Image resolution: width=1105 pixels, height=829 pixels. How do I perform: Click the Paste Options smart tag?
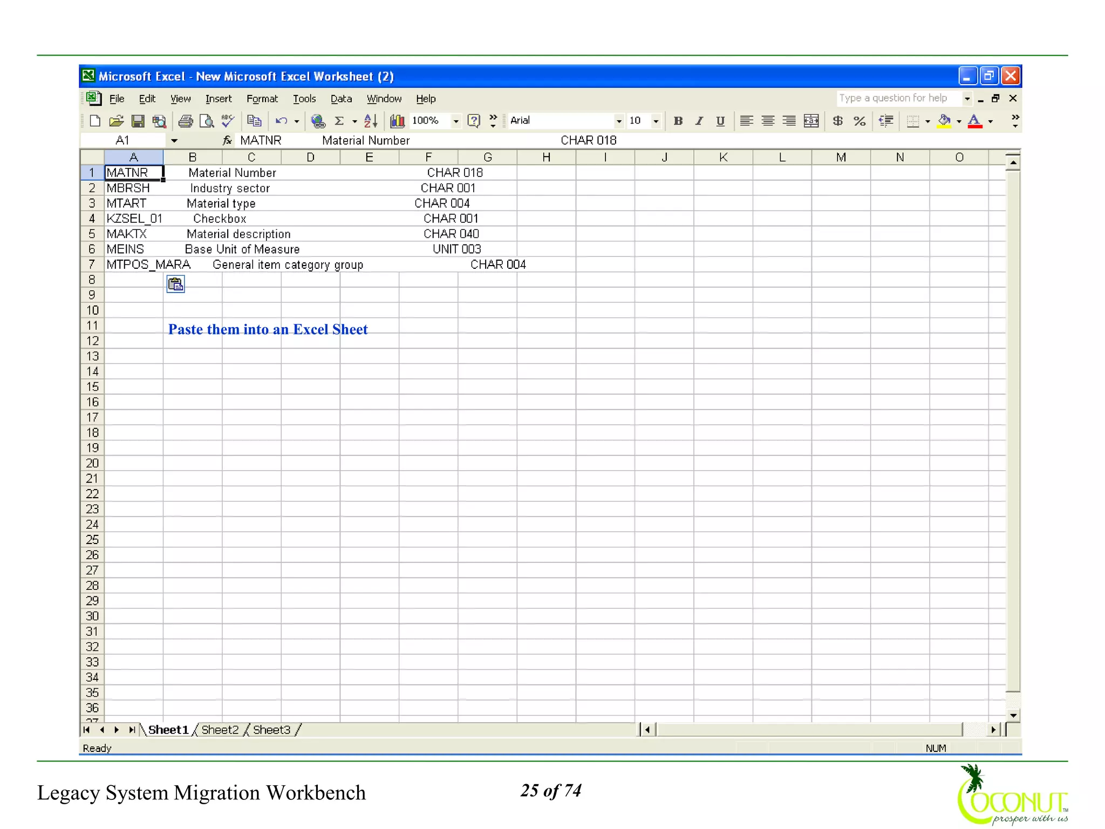pyautogui.click(x=175, y=284)
